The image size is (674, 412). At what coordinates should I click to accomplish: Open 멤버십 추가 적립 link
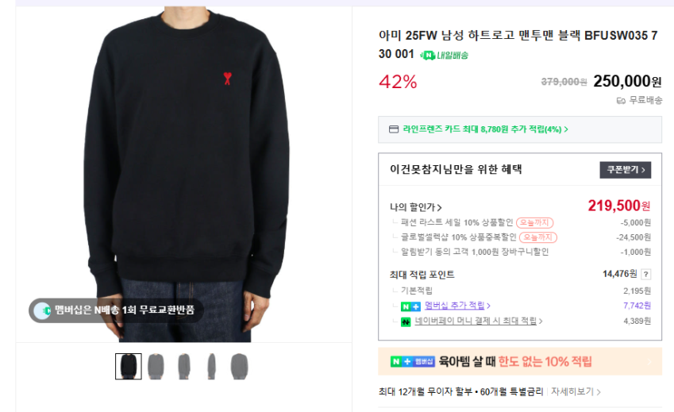click(454, 306)
